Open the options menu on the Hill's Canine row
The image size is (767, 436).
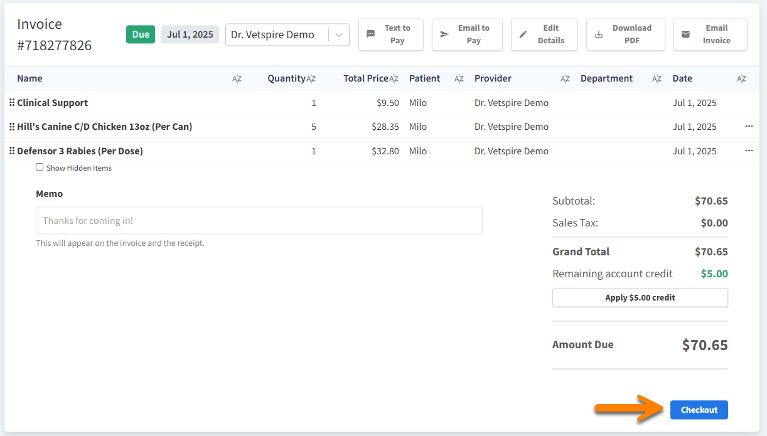pyautogui.click(x=749, y=126)
